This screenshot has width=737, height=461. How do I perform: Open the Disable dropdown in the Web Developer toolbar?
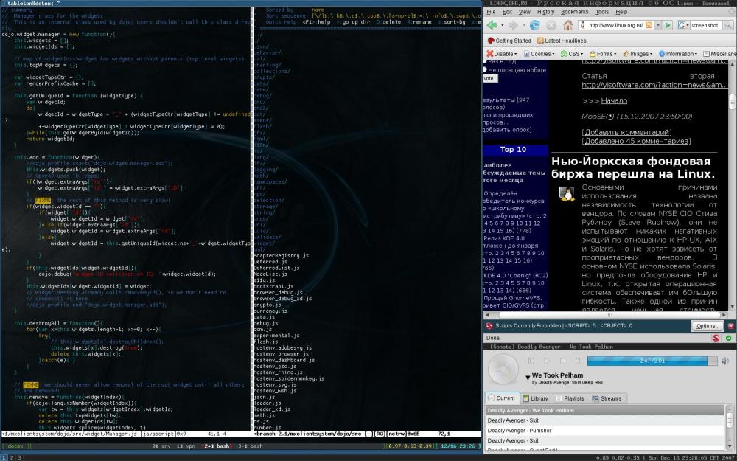[501, 54]
